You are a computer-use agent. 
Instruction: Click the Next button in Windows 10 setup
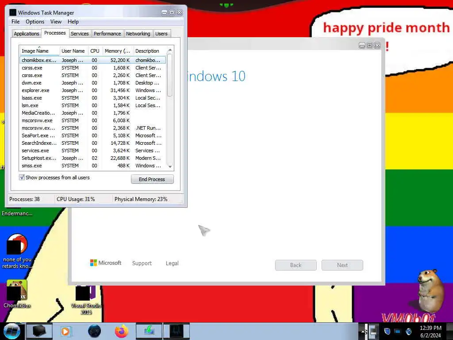pos(342,265)
